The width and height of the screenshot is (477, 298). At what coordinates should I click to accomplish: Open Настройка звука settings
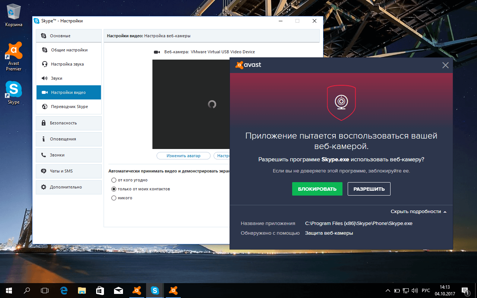pos(69,64)
